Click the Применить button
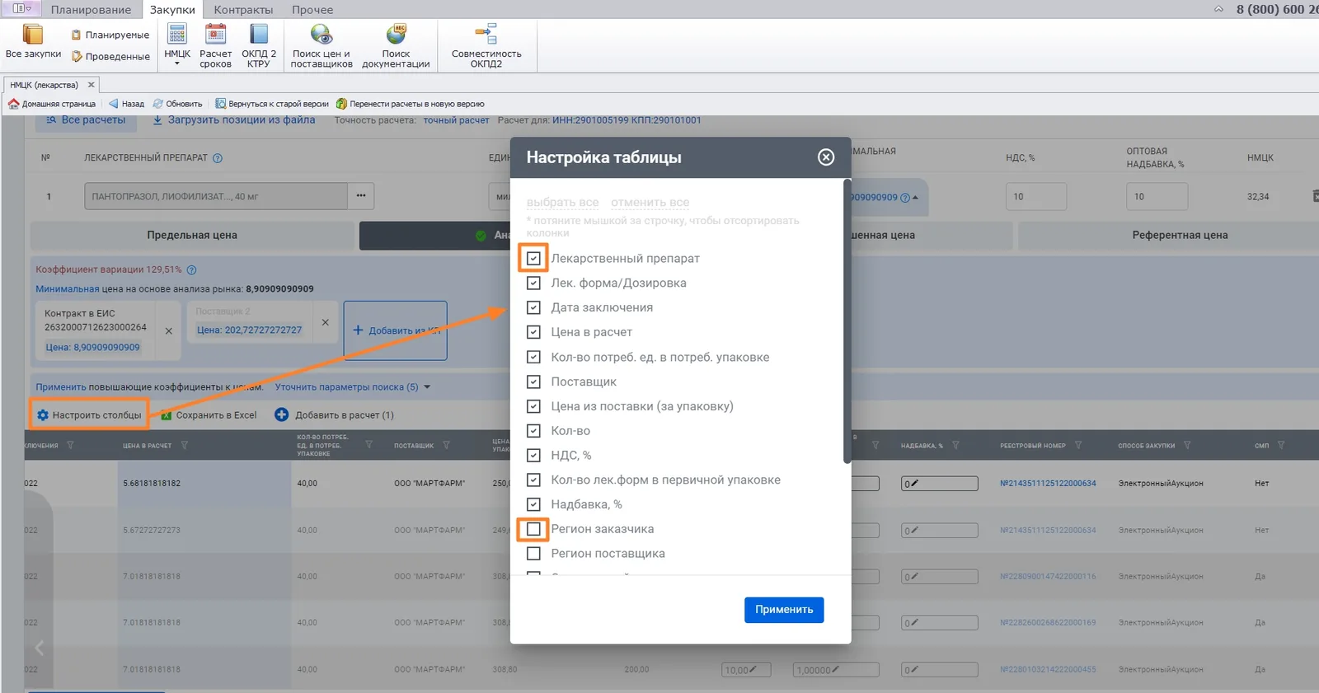This screenshot has width=1319, height=693. tap(784, 610)
